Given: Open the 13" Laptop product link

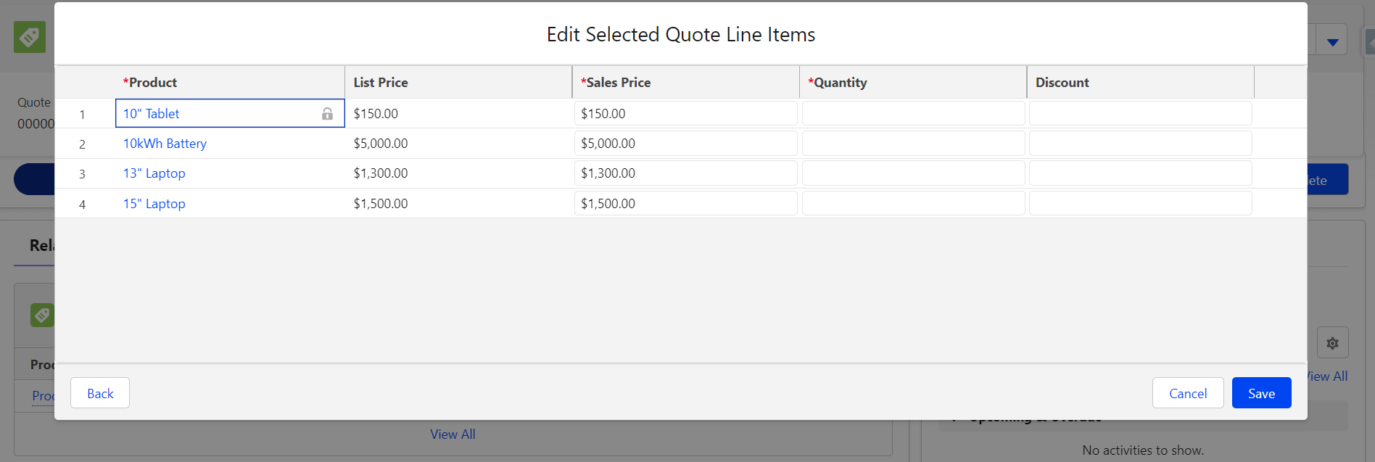Looking at the screenshot, I should point(154,173).
